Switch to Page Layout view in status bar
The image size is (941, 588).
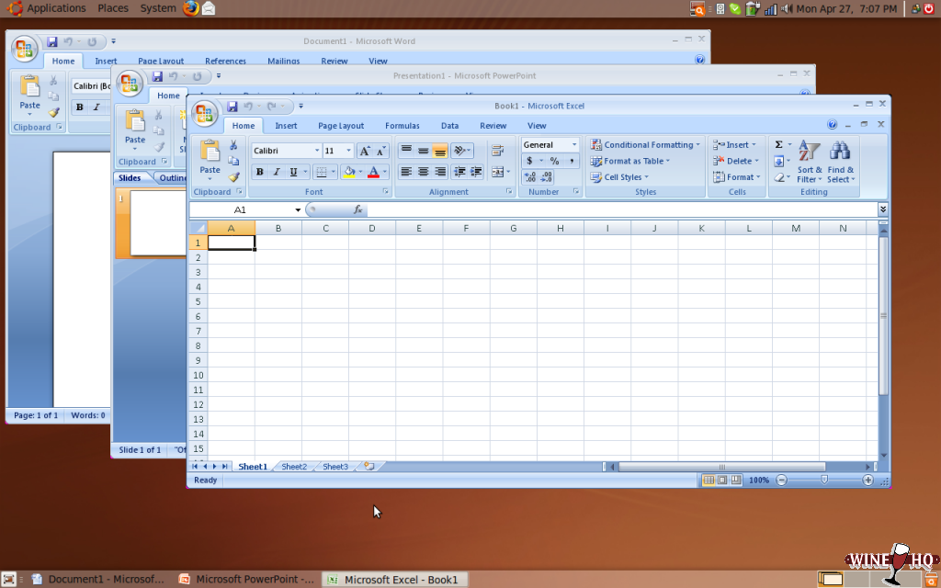pyautogui.click(x=722, y=480)
